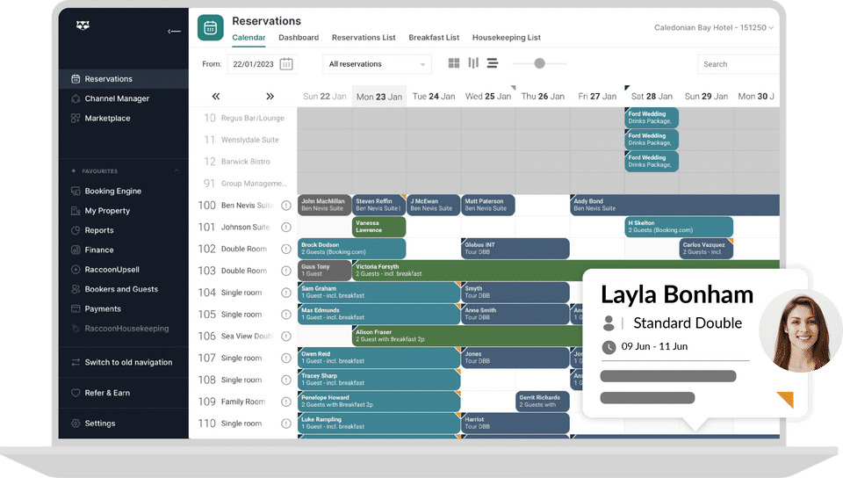Image resolution: width=843 pixels, height=478 pixels.
Task: Show info icon for room 103 Double Room
Action: 286,271
